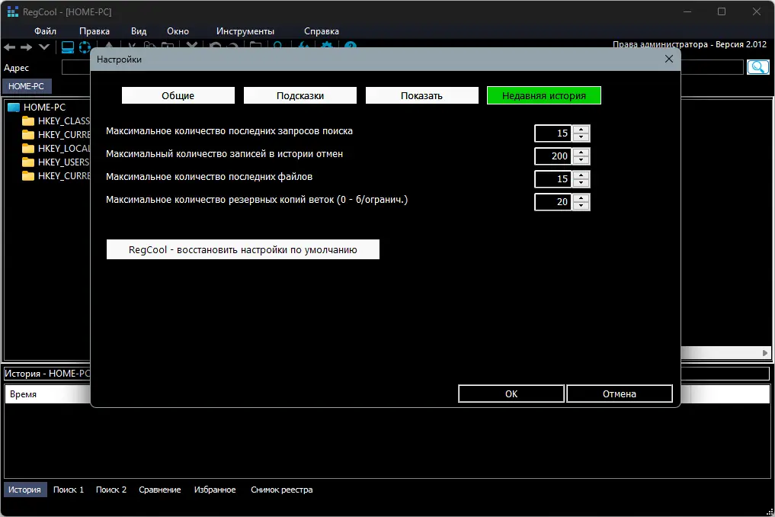Click the HOME-PC window tab under the address bar

click(26, 86)
